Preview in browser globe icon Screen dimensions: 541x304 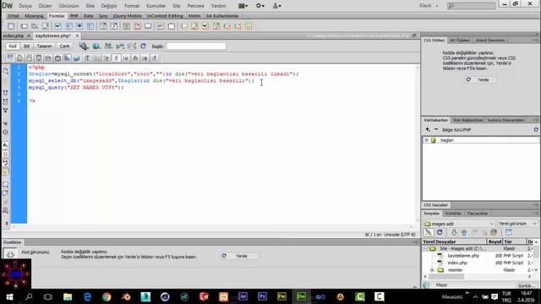pyautogui.click(x=96, y=46)
